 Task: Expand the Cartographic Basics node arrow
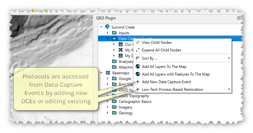108,102
